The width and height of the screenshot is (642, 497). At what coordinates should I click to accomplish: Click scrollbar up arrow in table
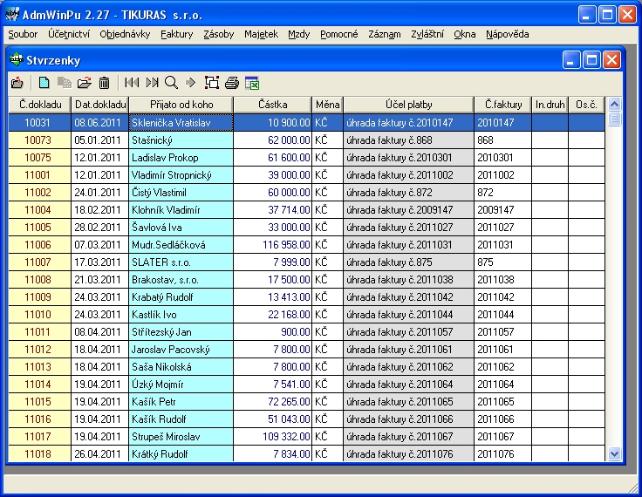coord(614,105)
